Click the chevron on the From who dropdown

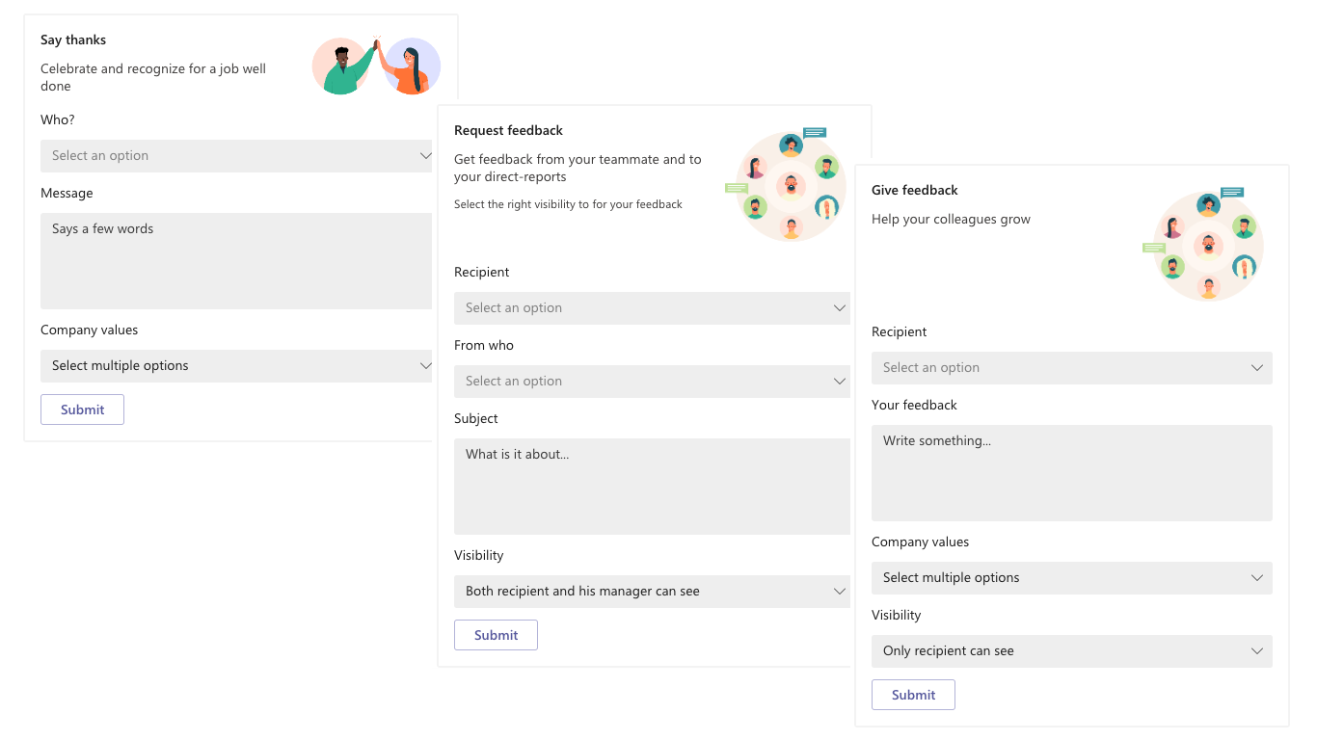coord(839,382)
